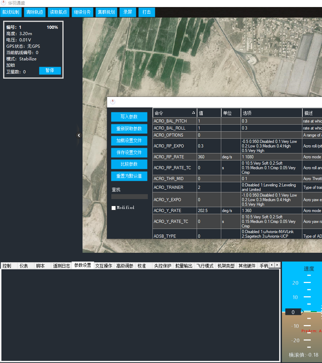Click the GPS状态: 无GPS status line

tap(23, 46)
